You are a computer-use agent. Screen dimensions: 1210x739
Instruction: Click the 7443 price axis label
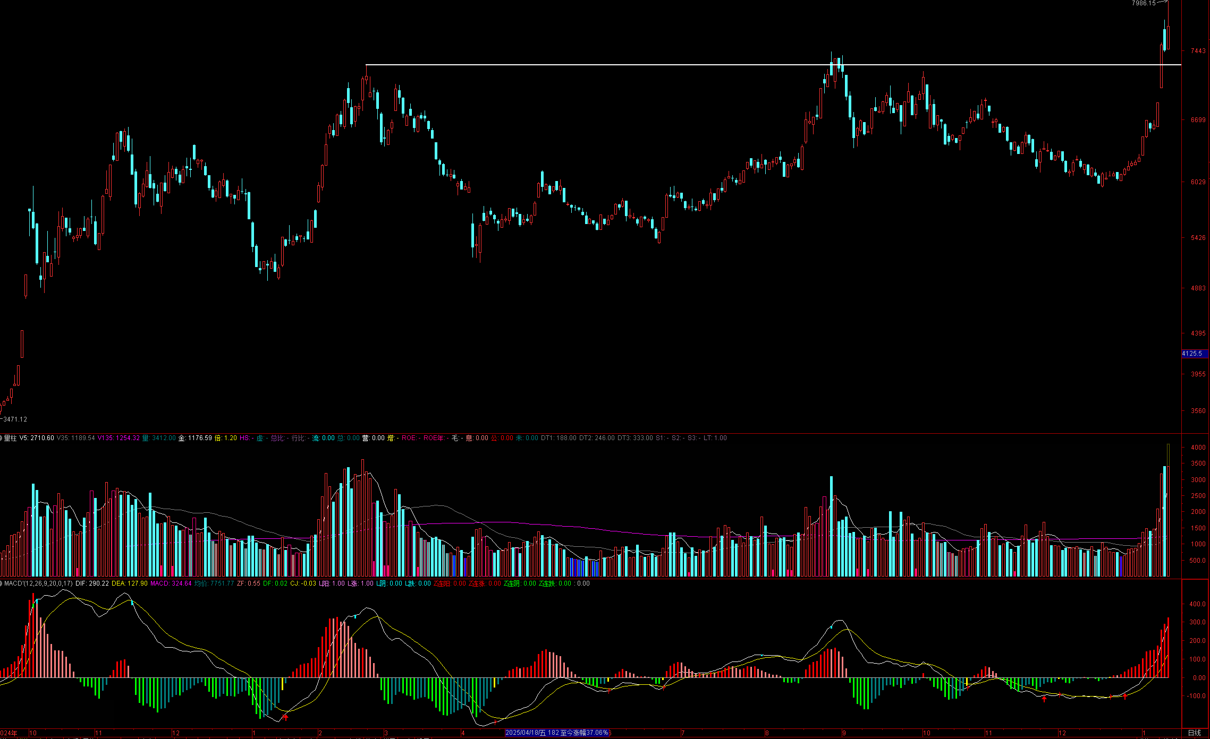click(x=1198, y=51)
